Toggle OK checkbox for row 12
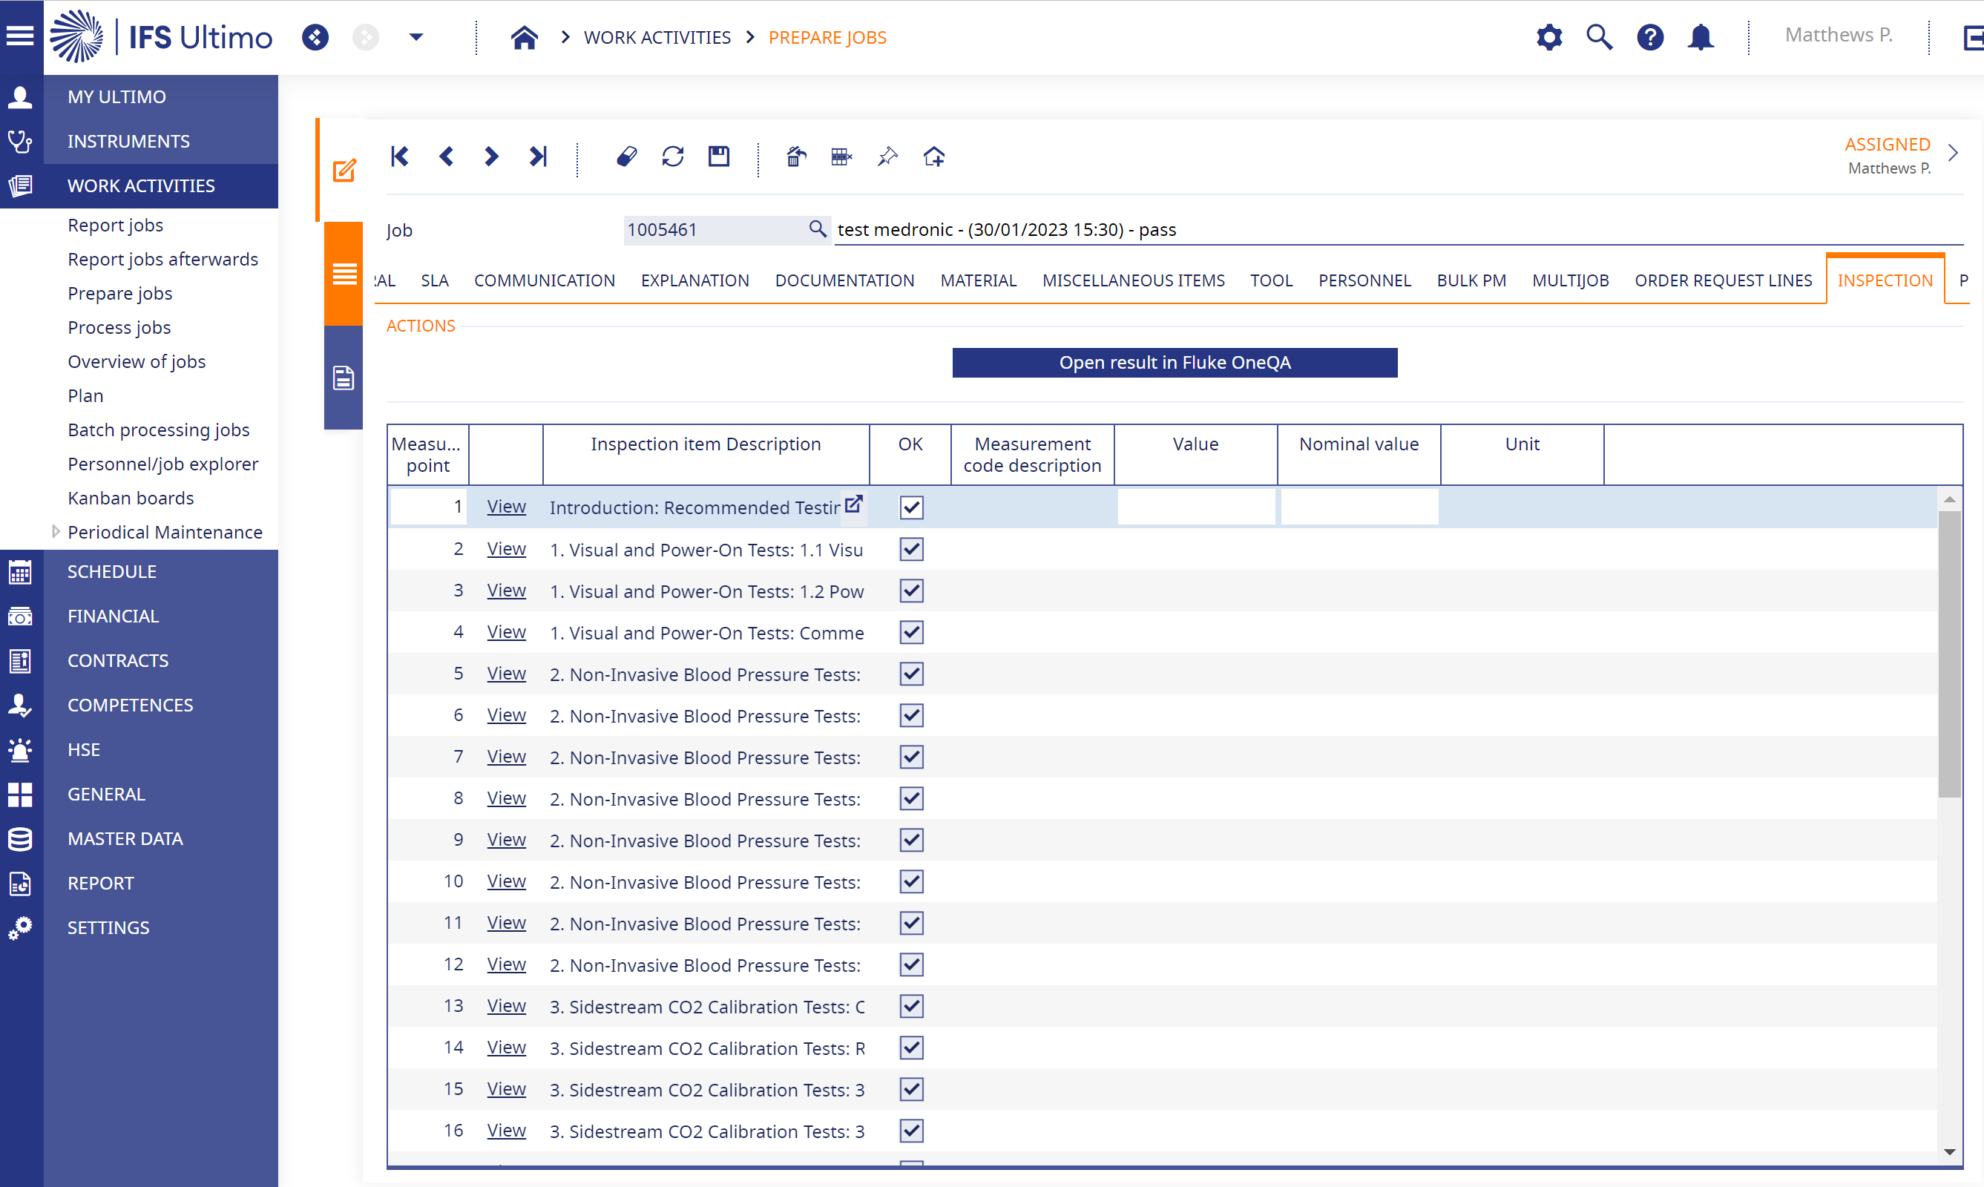The image size is (1984, 1187). 911,964
